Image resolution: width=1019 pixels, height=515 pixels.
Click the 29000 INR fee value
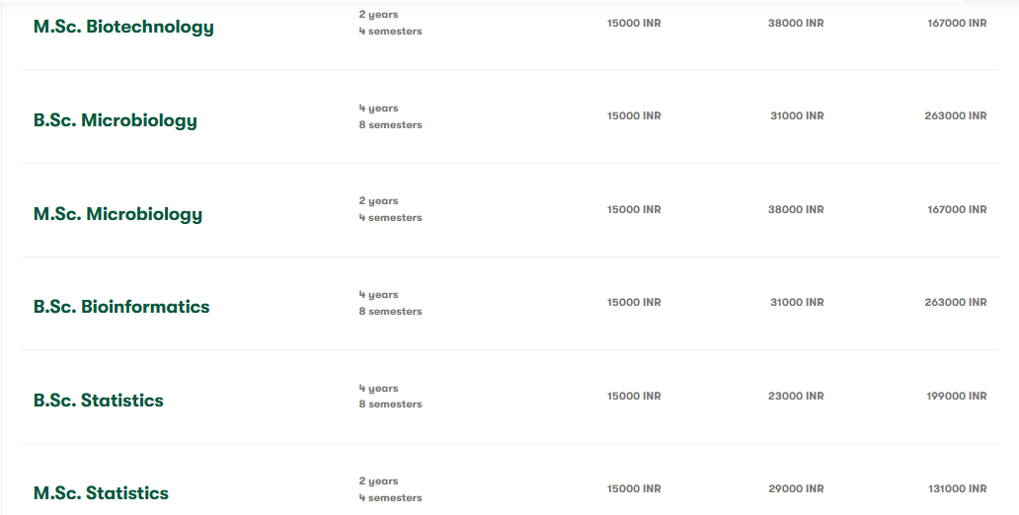point(796,489)
